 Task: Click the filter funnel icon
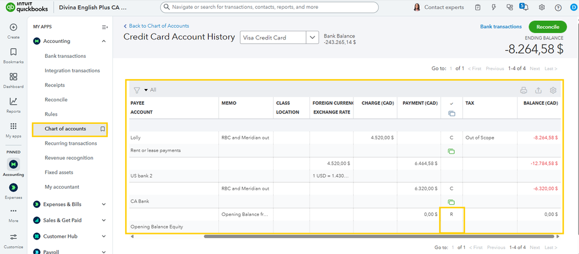(137, 90)
